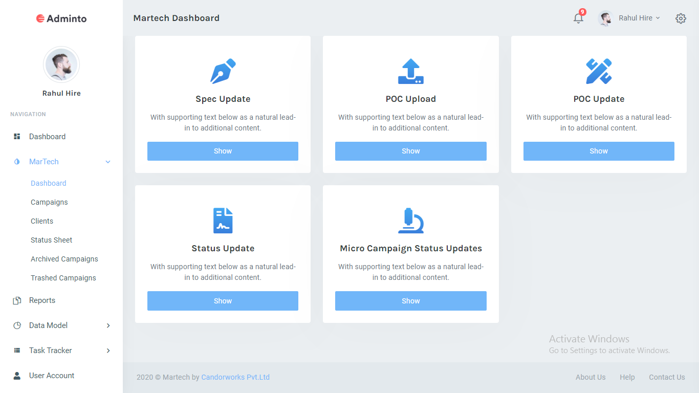This screenshot has width=699, height=393.
Task: Click the POC Update pencil-ruler icon
Action: click(x=598, y=71)
